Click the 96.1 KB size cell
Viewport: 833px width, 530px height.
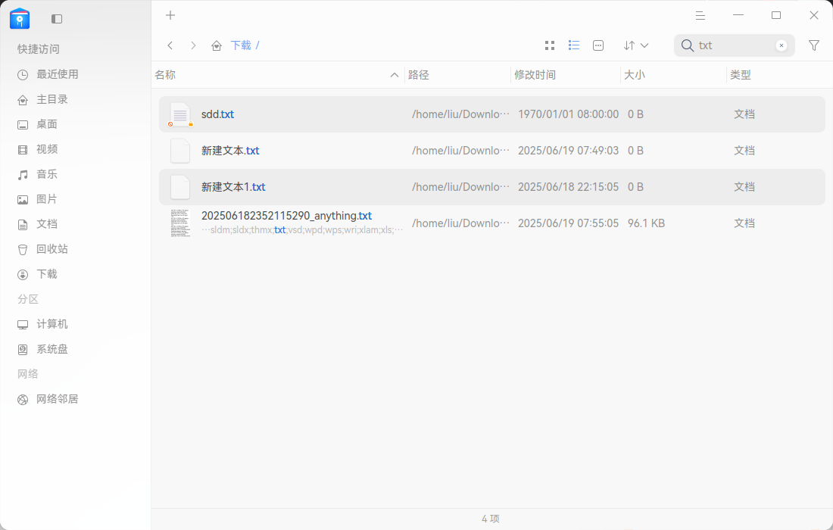646,223
